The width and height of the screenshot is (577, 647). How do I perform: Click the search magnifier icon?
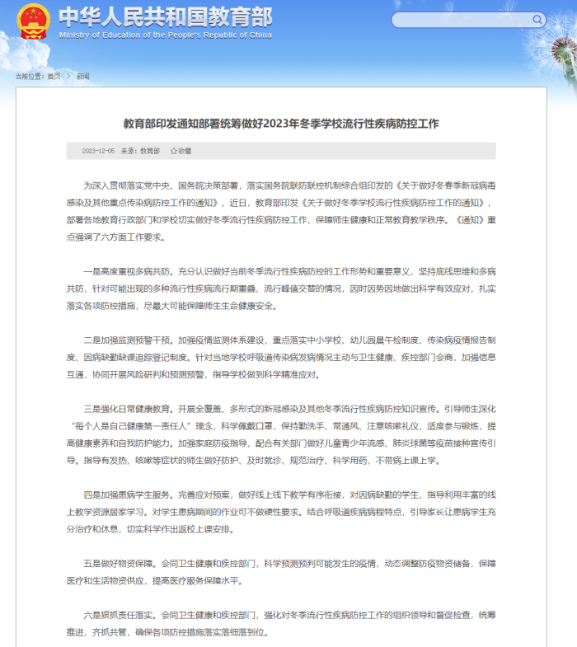[x=537, y=20]
